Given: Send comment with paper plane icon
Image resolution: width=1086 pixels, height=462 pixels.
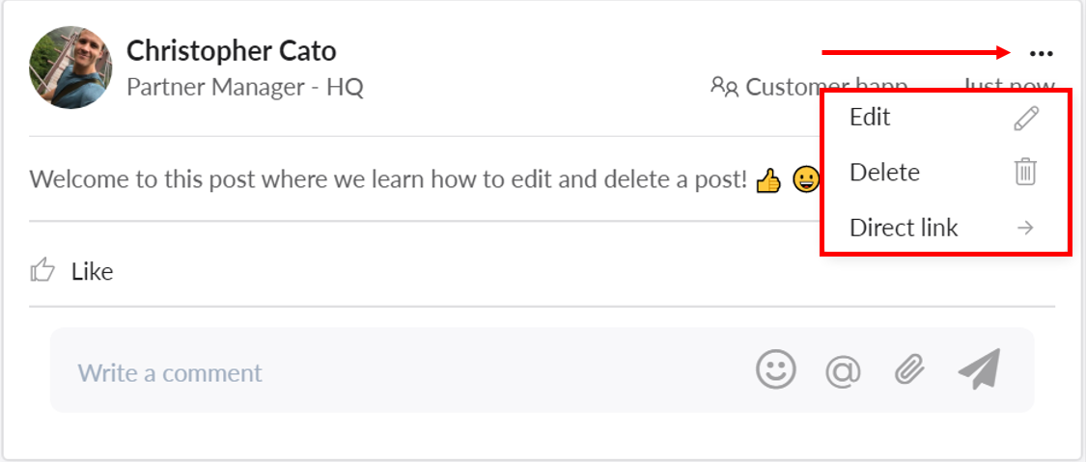Looking at the screenshot, I should pos(980,368).
